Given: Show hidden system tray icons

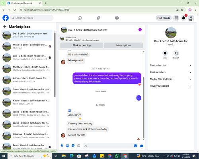Looking at the screenshot, I should coord(164,156).
